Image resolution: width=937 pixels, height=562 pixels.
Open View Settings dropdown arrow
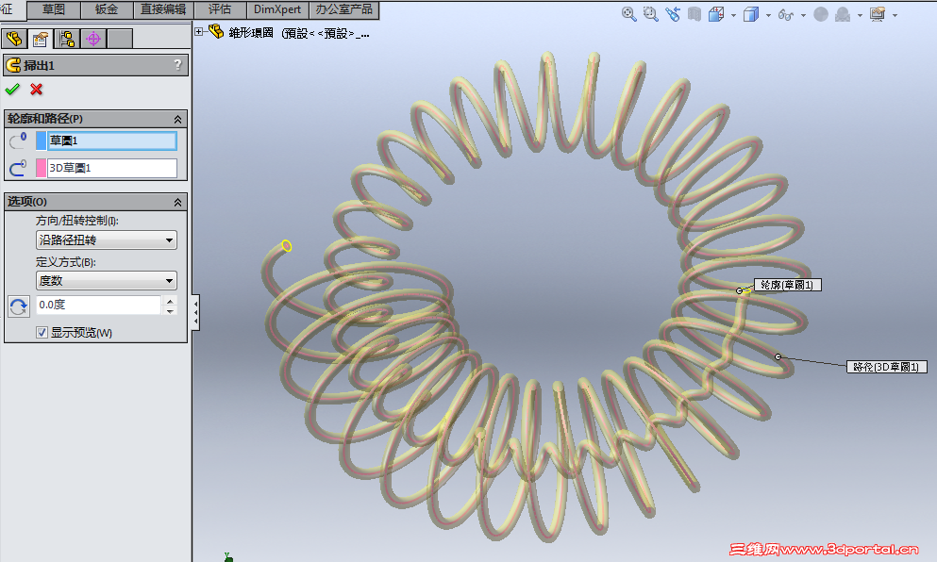[x=895, y=15]
